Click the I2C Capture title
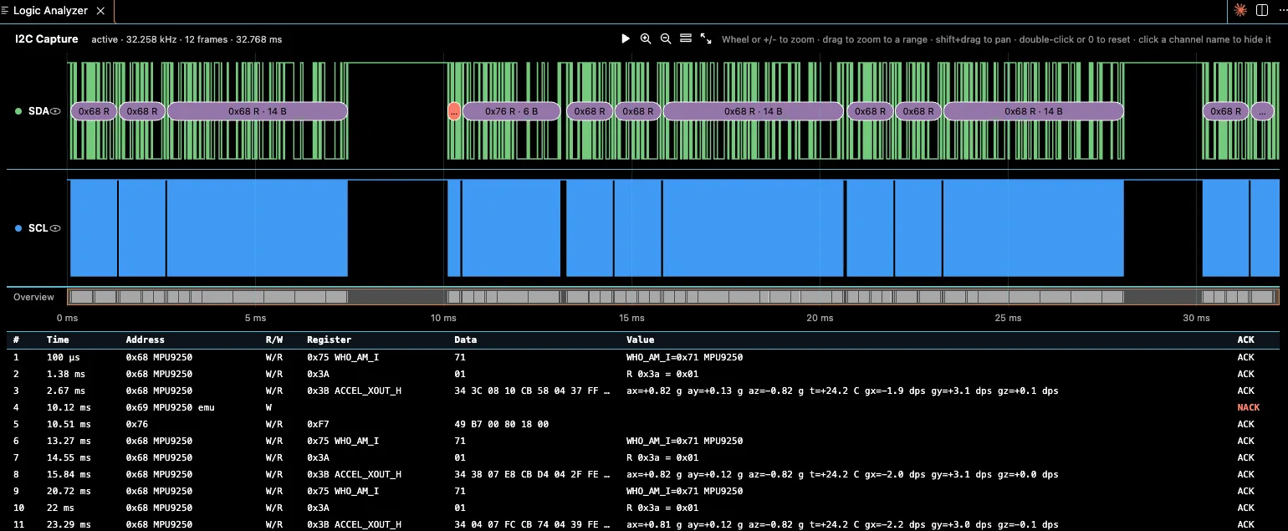The image size is (1288, 531). (47, 38)
